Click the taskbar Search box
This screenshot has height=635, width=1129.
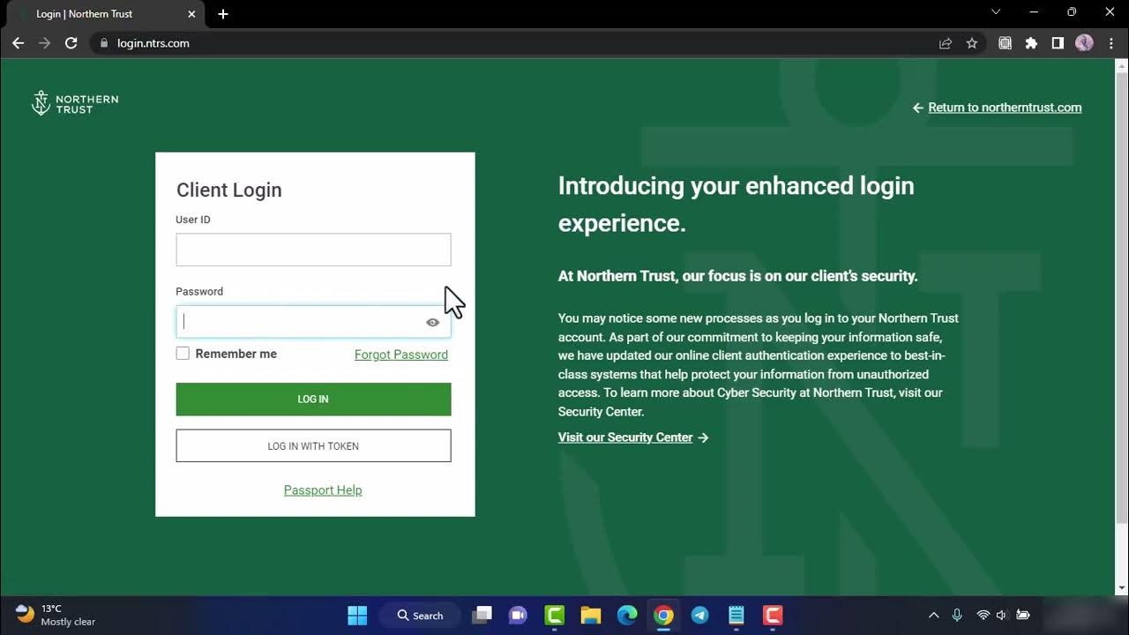pyautogui.click(x=419, y=616)
